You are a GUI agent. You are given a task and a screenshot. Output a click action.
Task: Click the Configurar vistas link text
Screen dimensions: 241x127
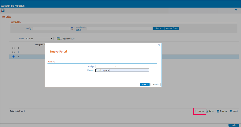click(67, 39)
